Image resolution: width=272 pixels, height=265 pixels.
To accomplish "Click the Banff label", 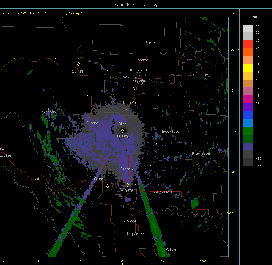I will click(39, 178).
